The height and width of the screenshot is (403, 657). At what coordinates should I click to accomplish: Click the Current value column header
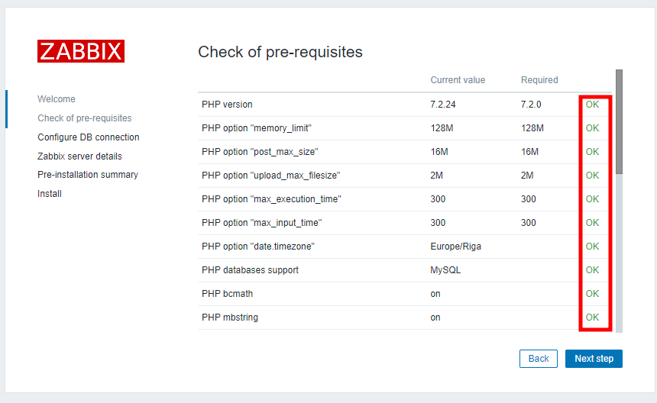click(x=458, y=80)
